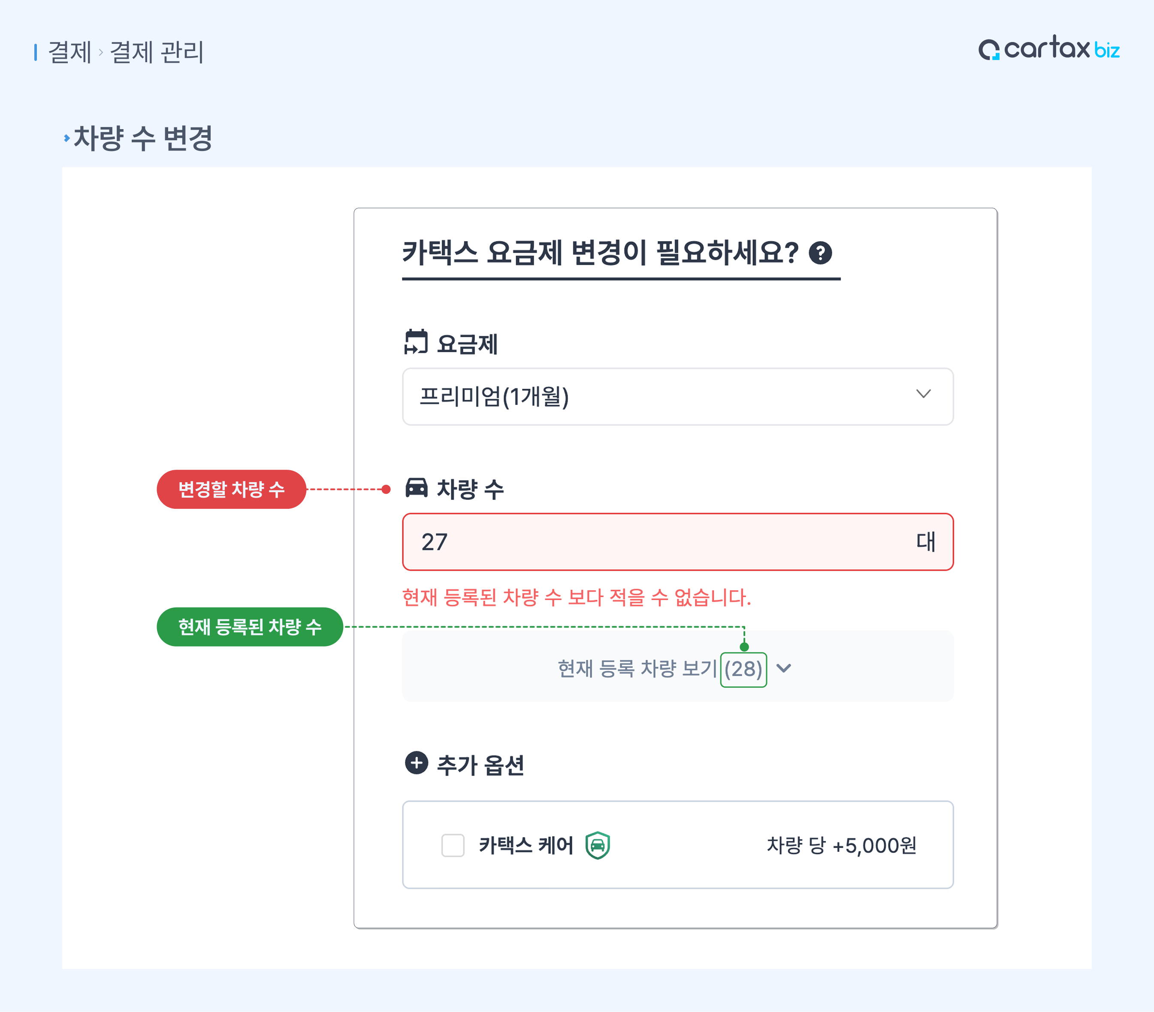Click the red 변경할 차량 수 label
This screenshot has height=1012, width=1154.
click(x=232, y=489)
